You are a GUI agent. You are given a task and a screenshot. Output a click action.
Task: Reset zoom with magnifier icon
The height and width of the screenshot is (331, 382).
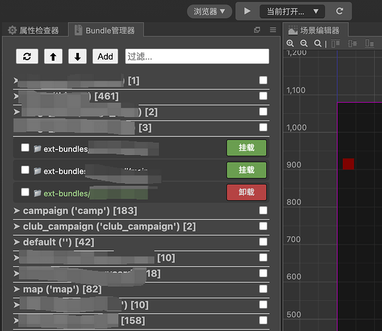(317, 43)
